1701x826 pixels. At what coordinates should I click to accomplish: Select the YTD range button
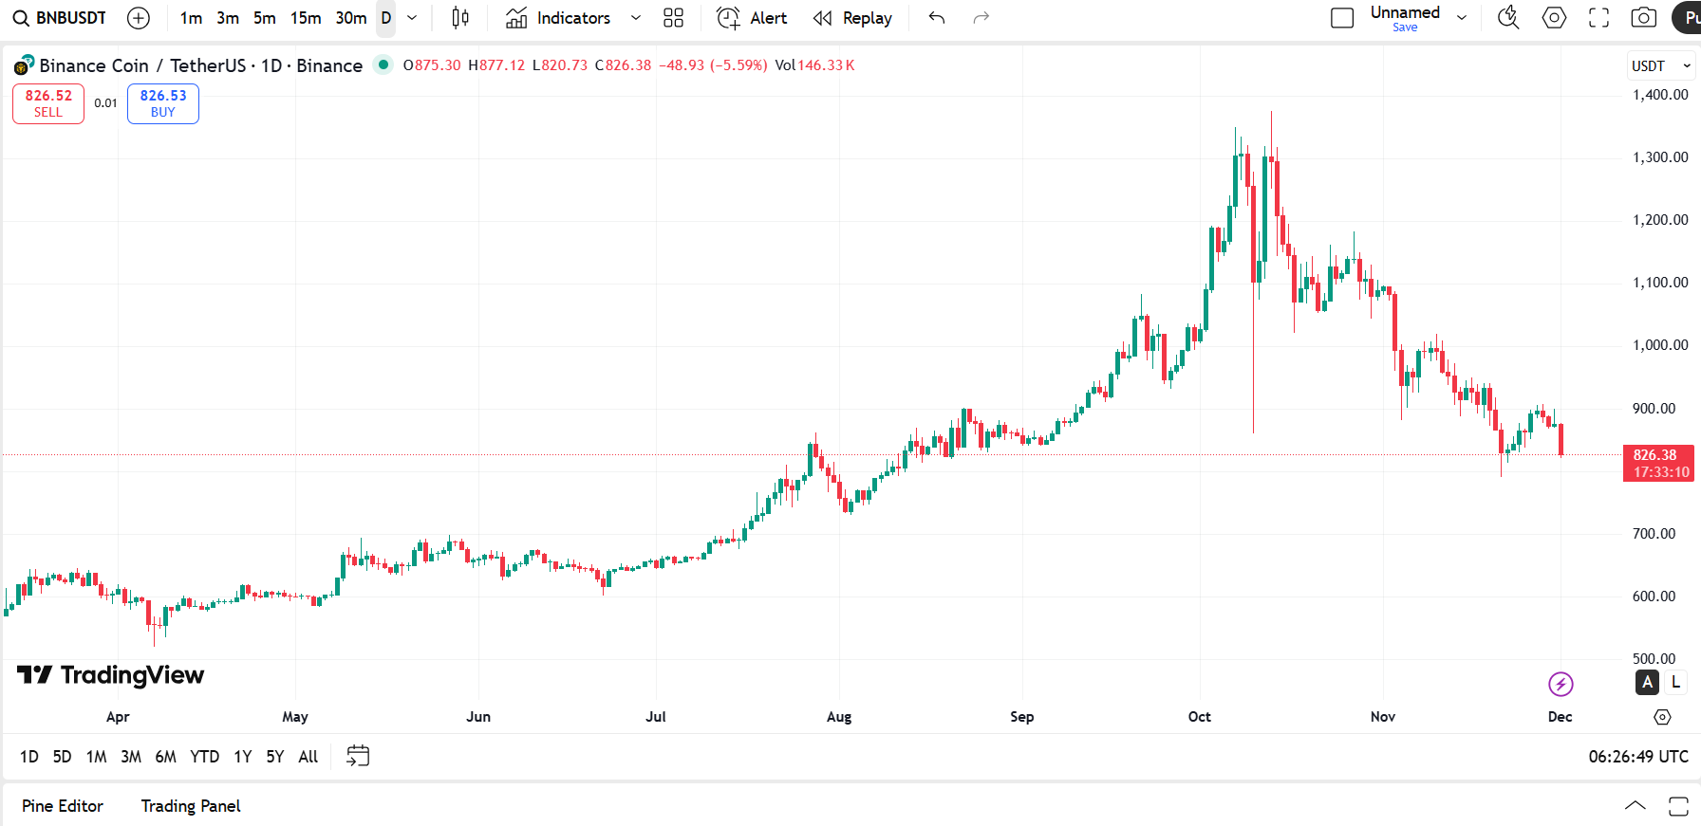(x=204, y=756)
